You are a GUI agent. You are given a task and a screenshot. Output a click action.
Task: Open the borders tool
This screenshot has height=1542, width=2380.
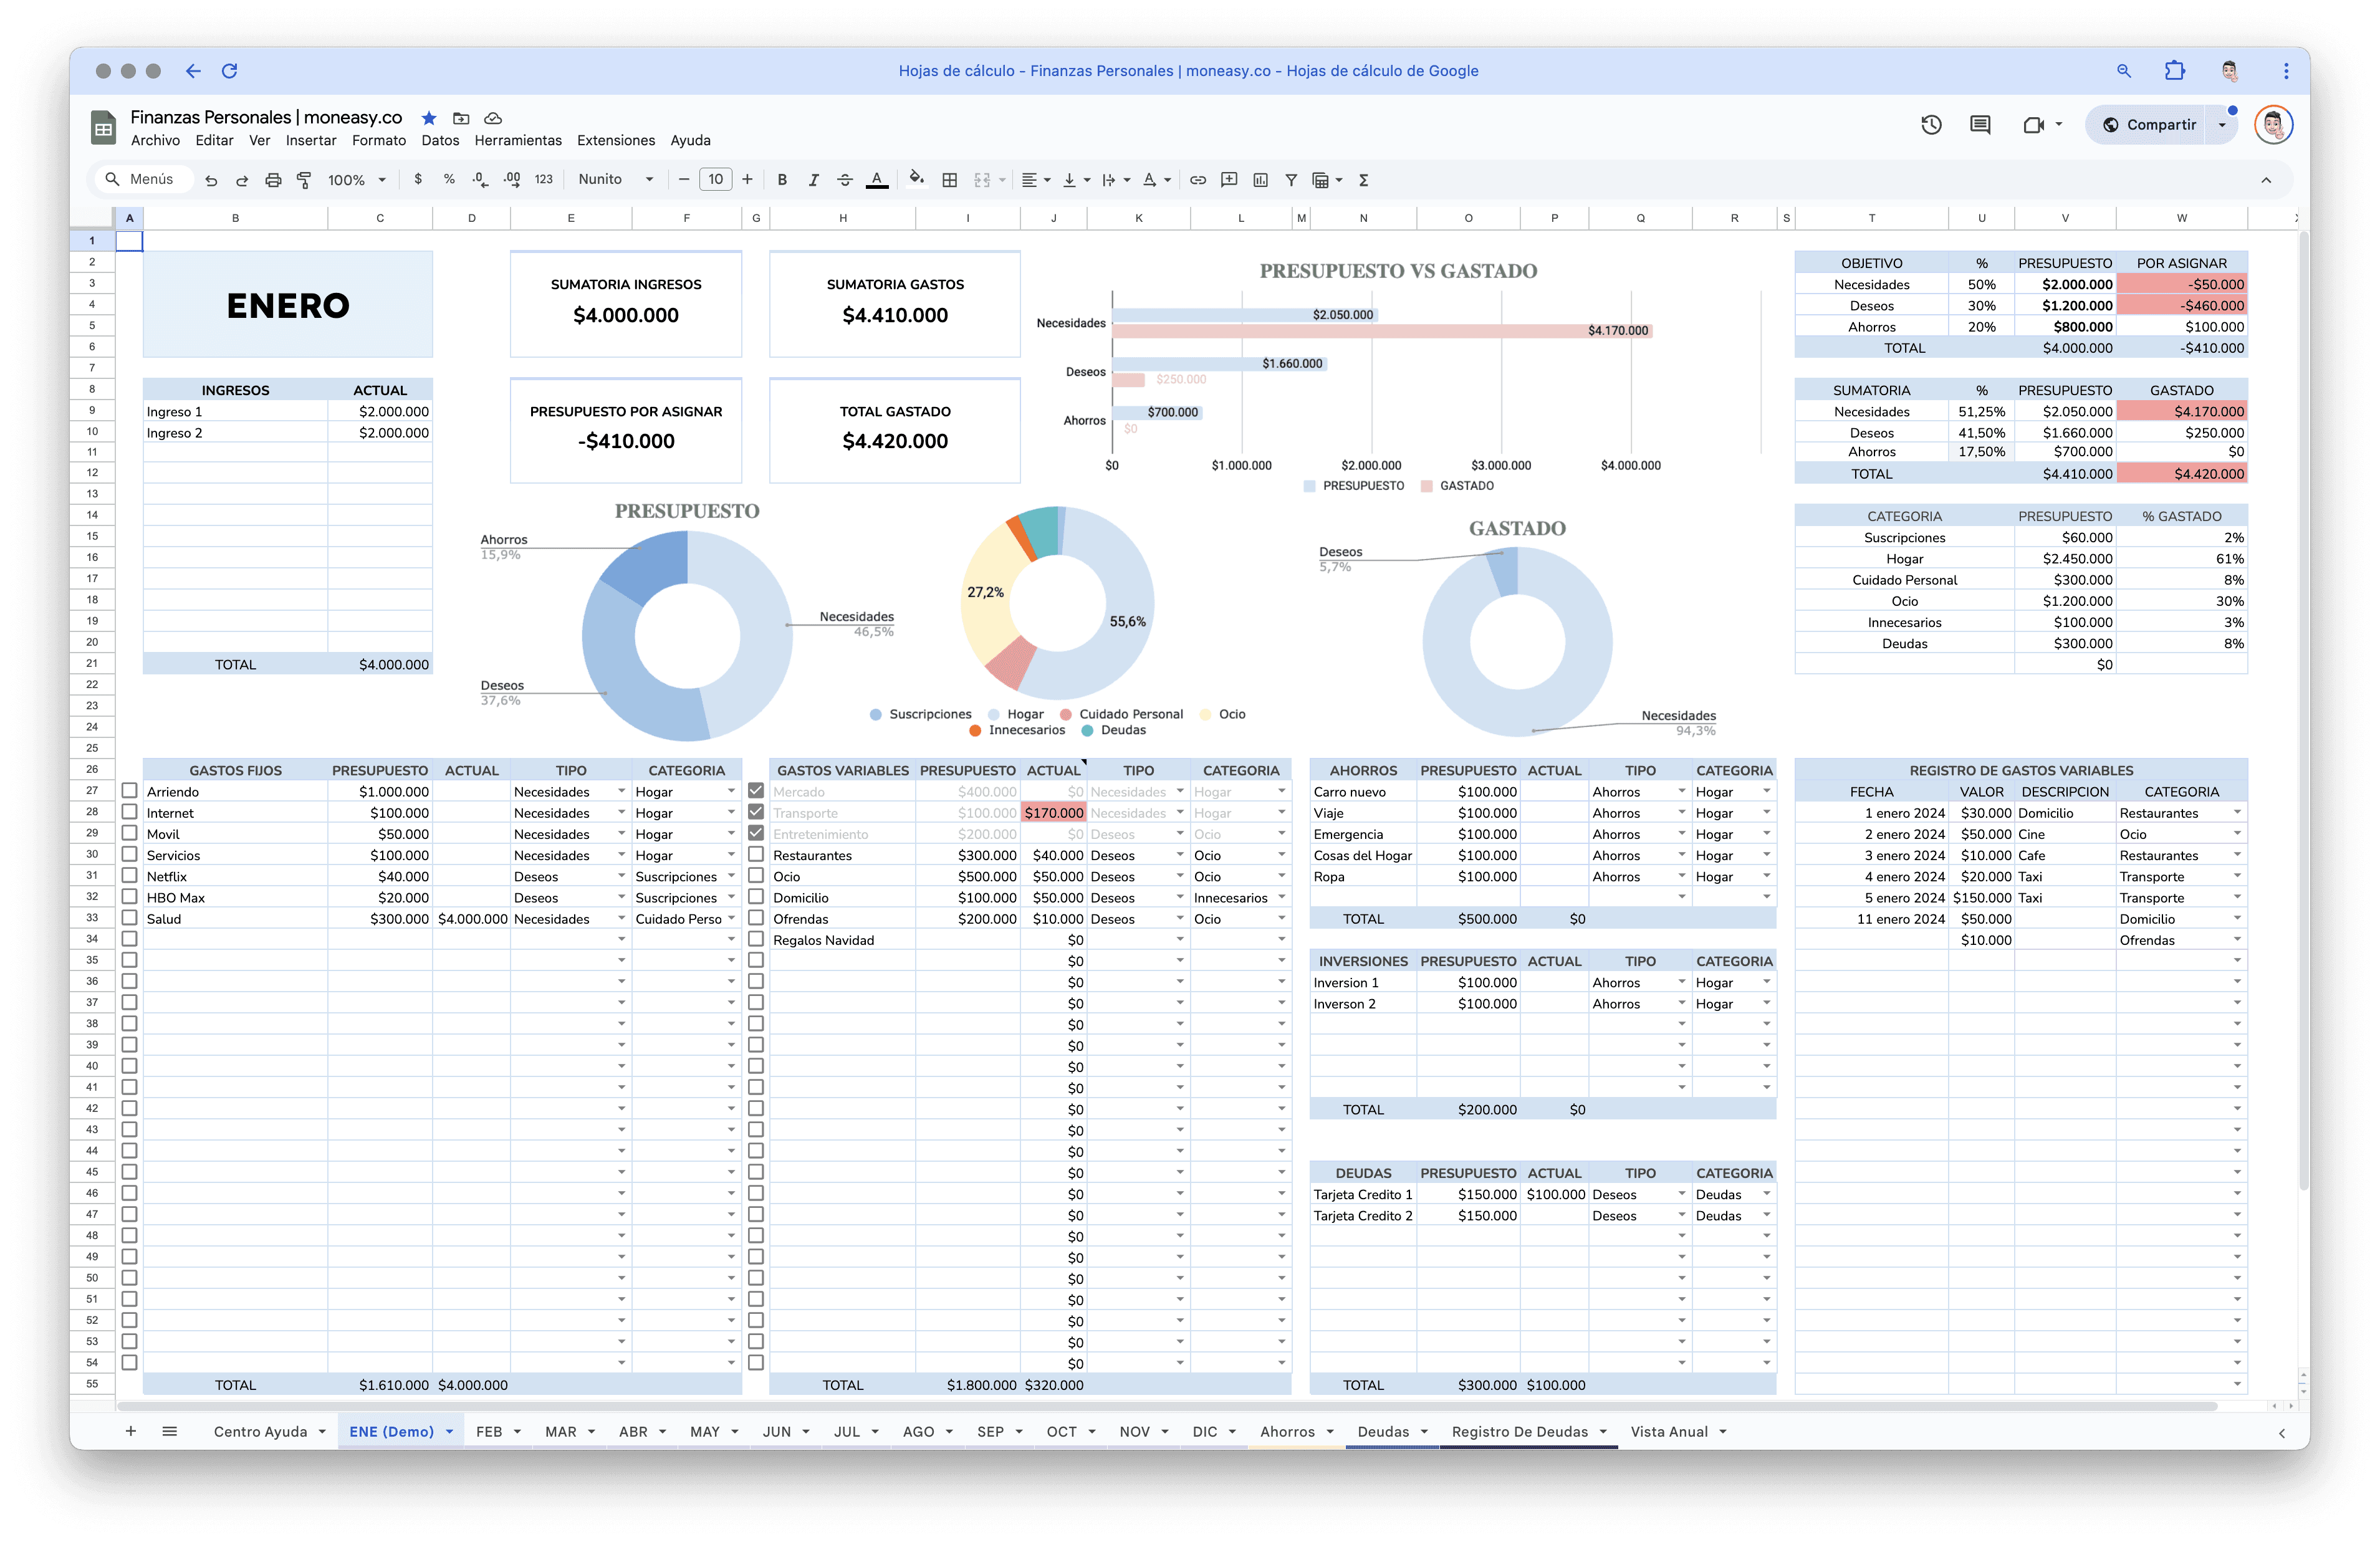point(950,180)
